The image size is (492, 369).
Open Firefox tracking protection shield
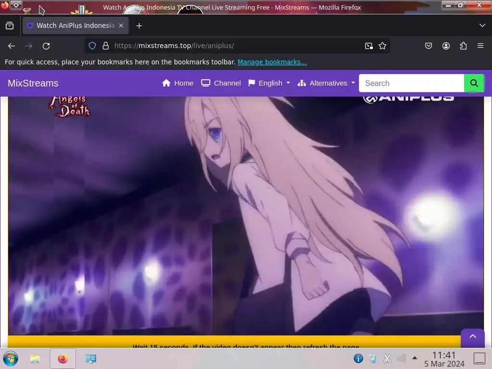(x=92, y=46)
